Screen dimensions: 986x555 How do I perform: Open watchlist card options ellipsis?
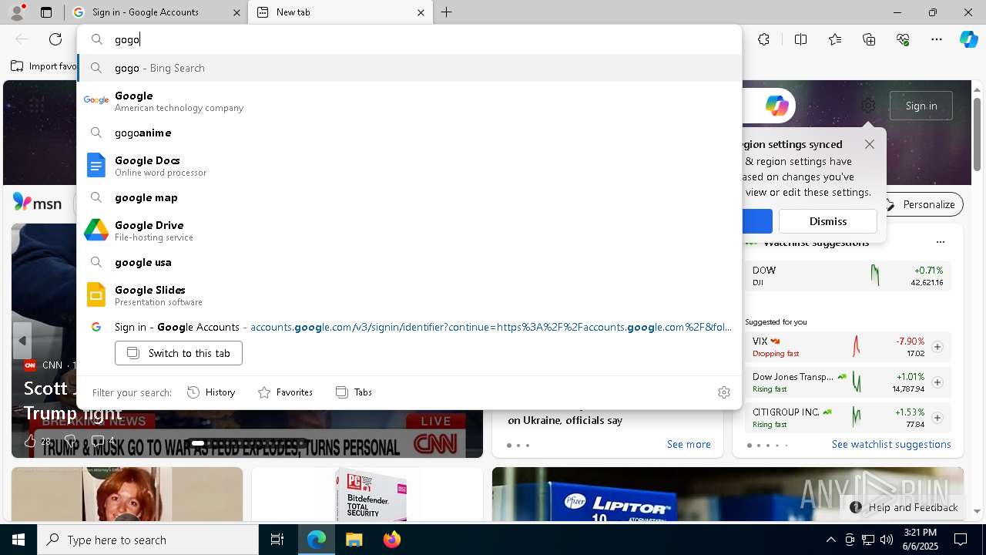(x=940, y=242)
